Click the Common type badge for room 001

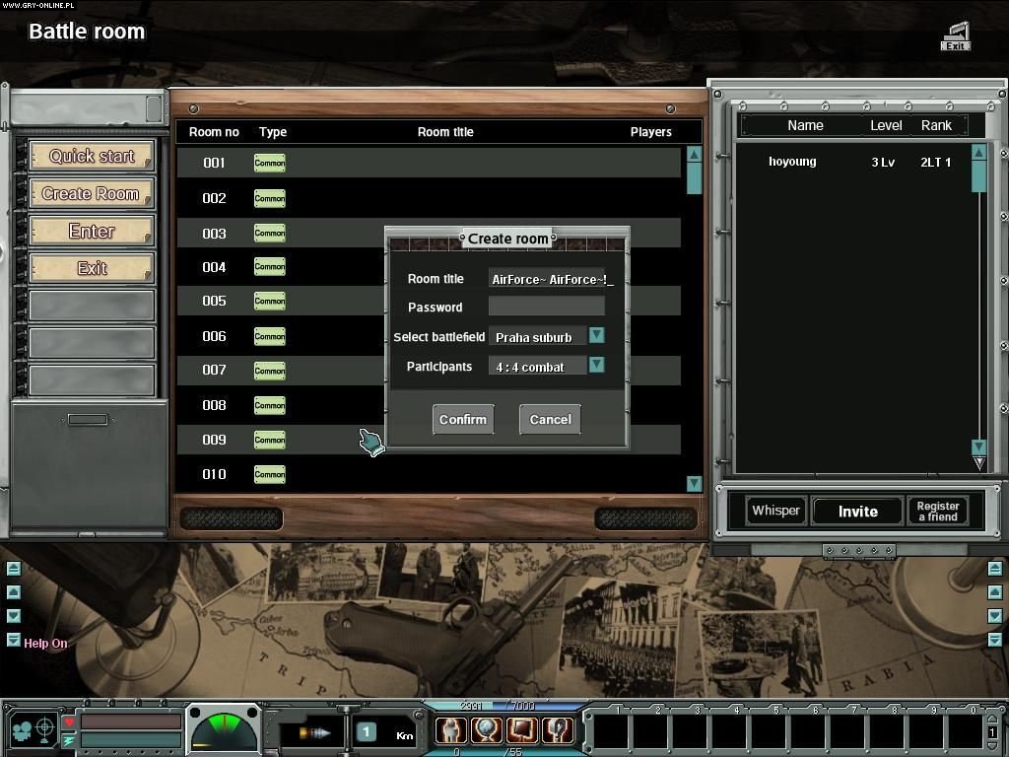click(269, 163)
